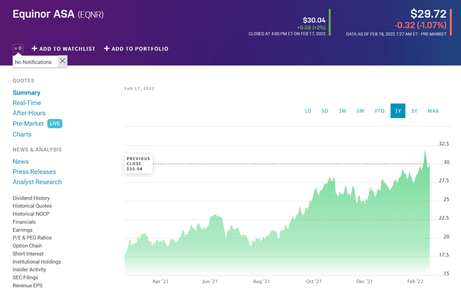Open the notifications counter badge

18,49
